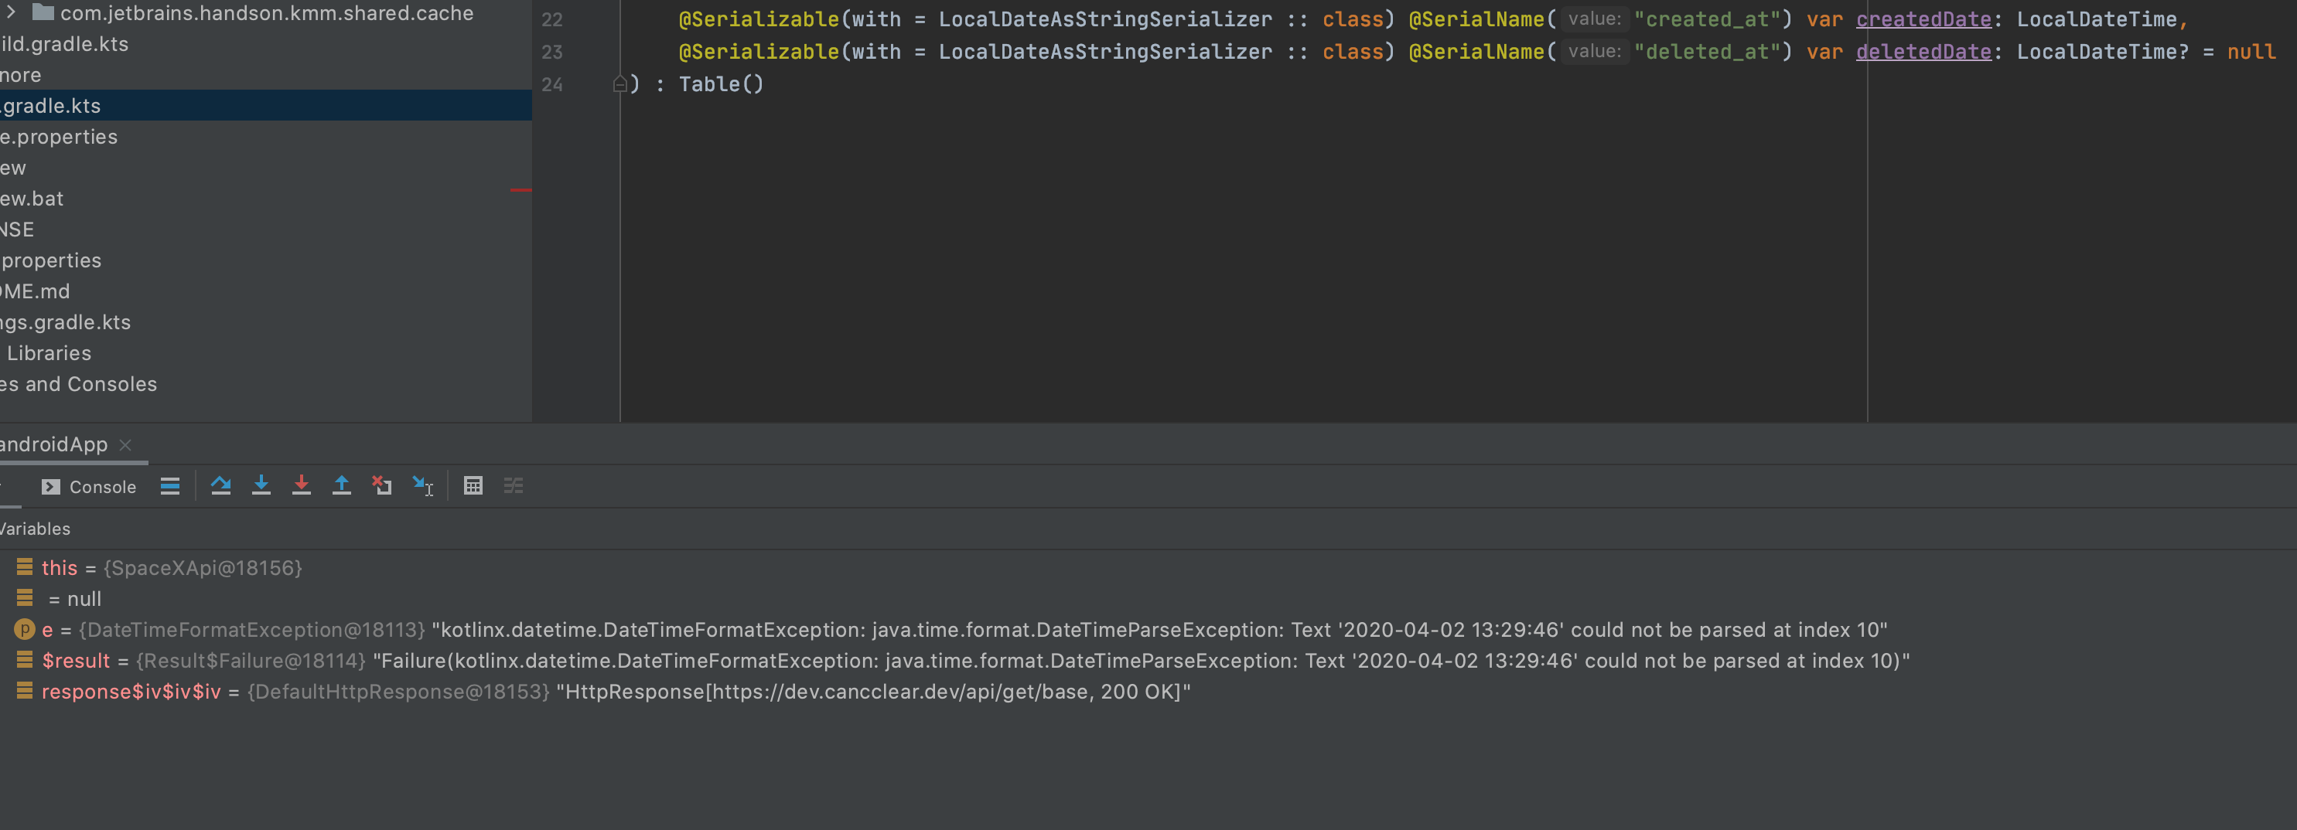Collapse the Table() code fold on line 24

(619, 83)
